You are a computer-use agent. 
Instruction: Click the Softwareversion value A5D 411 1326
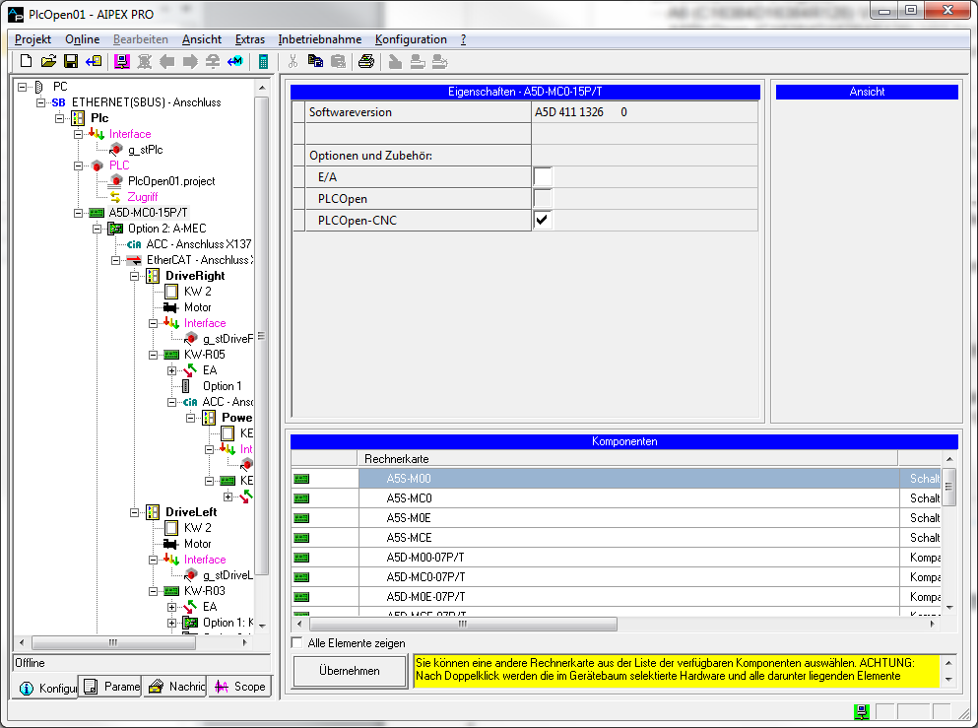[569, 112]
